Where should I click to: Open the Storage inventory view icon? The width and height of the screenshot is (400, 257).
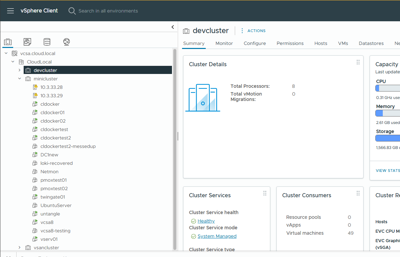tap(47, 42)
